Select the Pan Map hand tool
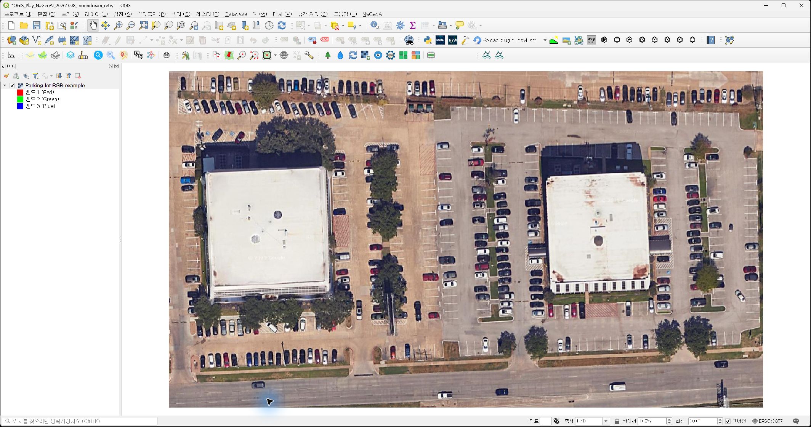Image resolution: width=811 pixels, height=427 pixels. click(93, 26)
